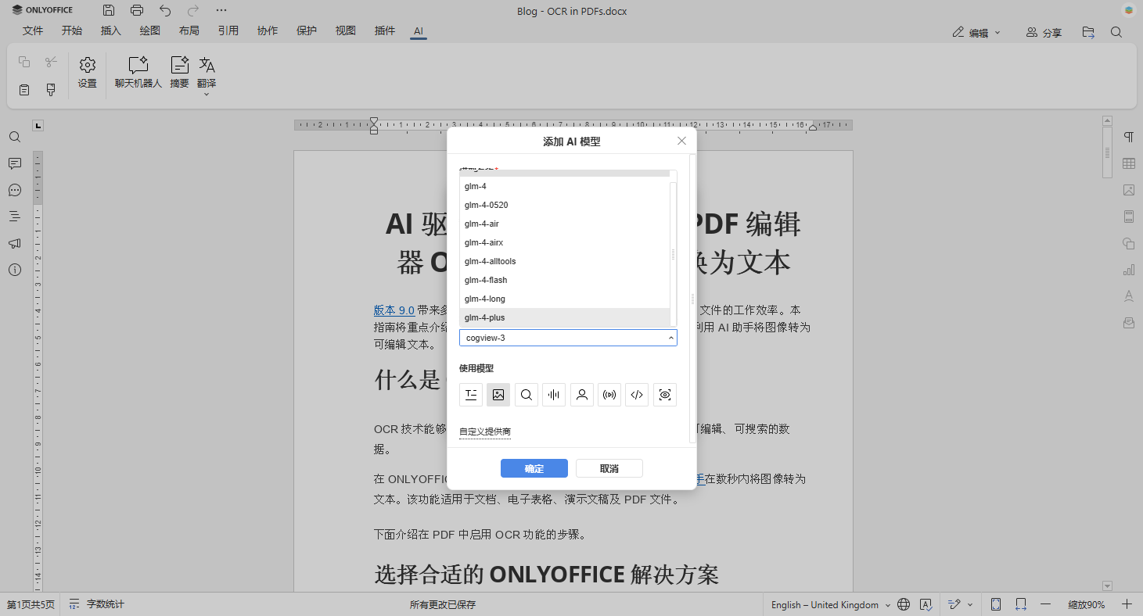Open text art settings in right sidebar
This screenshot has width=1143, height=616.
1129,296
